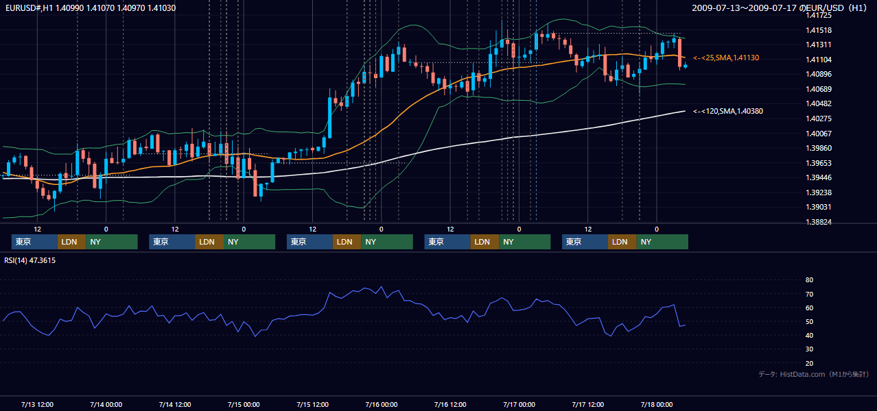Viewport: 877px width, 411px height.
Task: Click price axis label 1.39446
Action: coord(819,177)
